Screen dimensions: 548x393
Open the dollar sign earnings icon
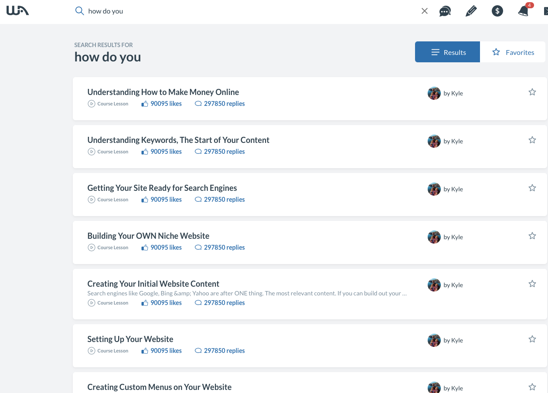[497, 11]
